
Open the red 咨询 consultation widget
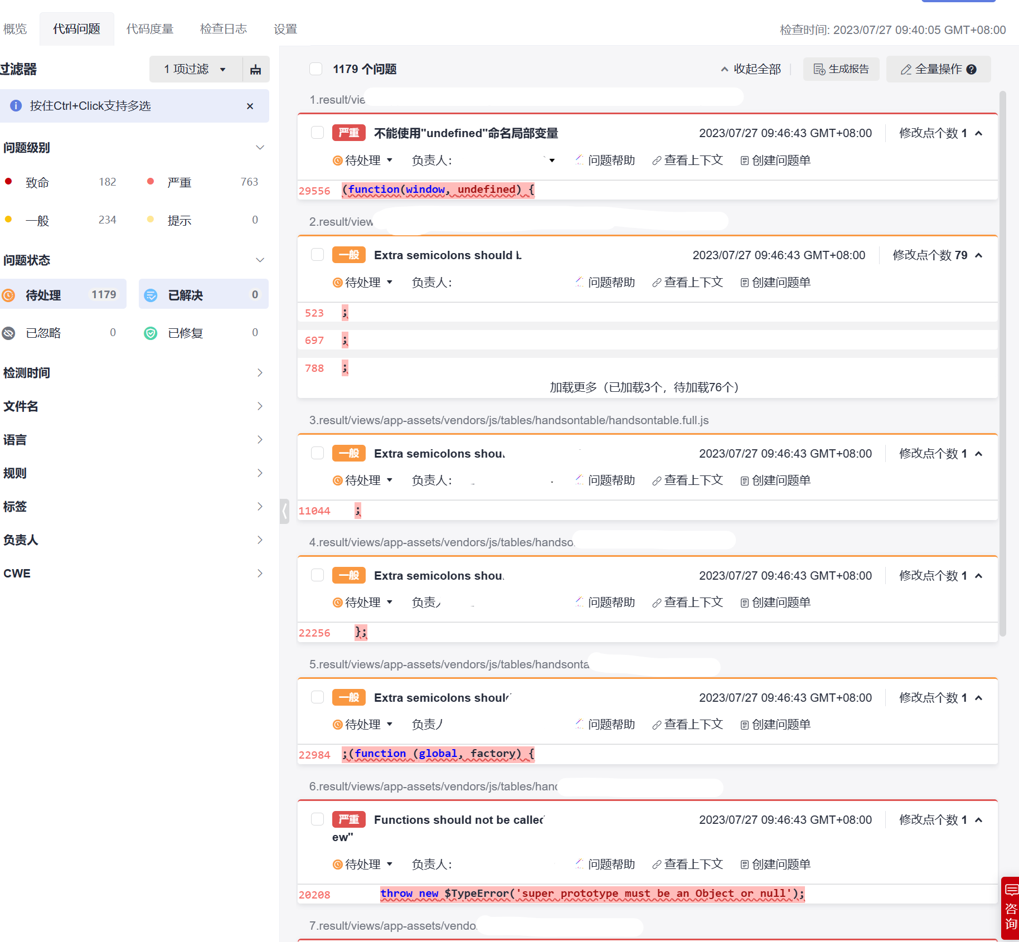click(1010, 908)
